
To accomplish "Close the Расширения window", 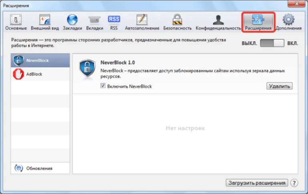I will (296, 4).
